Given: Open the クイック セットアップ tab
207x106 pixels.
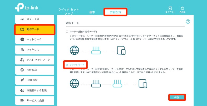Looking at the screenshot, I should 69,12.
